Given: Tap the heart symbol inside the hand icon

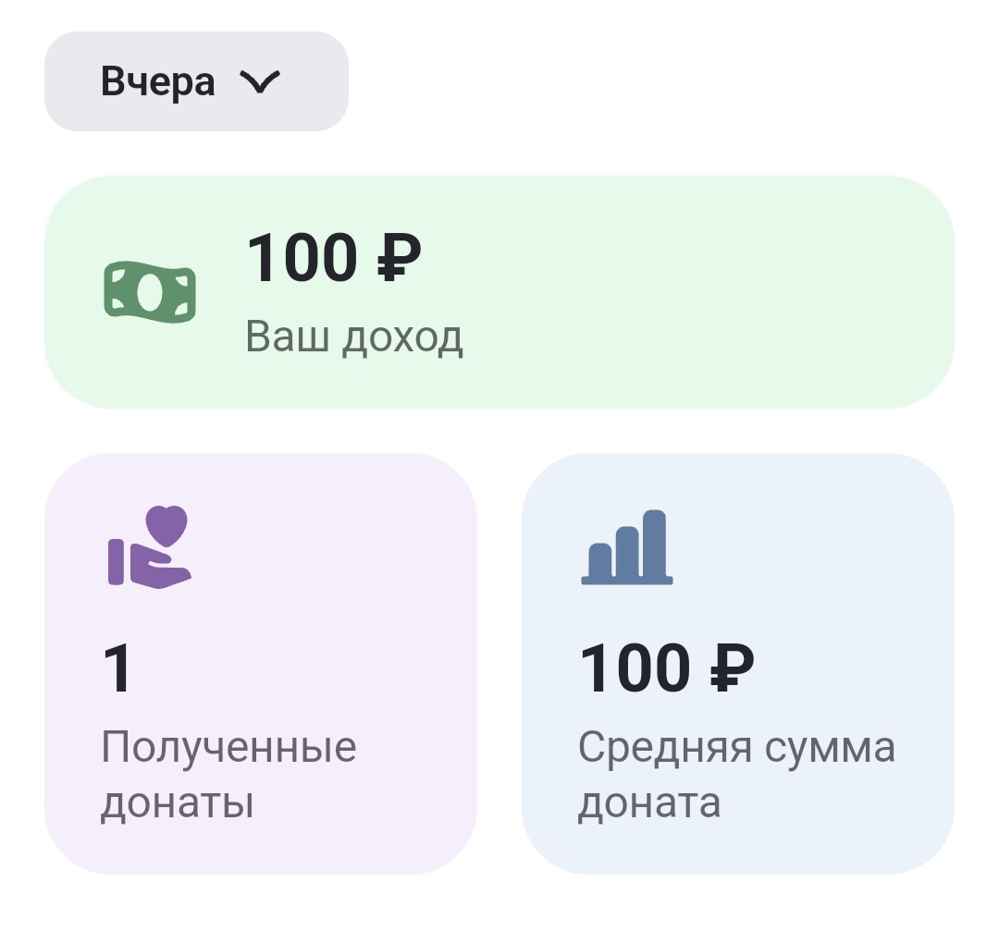Looking at the screenshot, I should click(x=165, y=525).
